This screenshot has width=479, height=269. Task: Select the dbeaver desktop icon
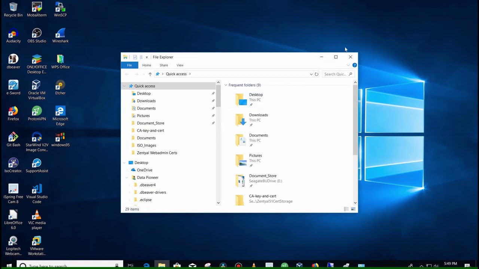point(13,62)
